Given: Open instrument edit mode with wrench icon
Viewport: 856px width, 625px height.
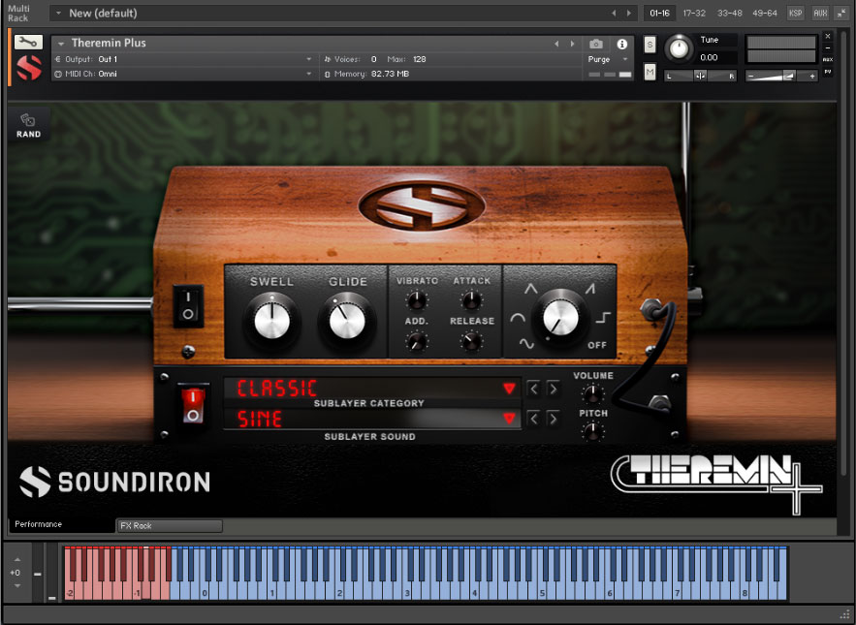Looking at the screenshot, I should [28, 42].
